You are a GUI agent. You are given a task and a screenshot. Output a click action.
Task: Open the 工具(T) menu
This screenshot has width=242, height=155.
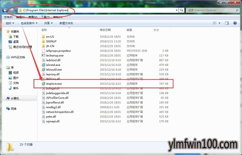(x=45, y=17)
